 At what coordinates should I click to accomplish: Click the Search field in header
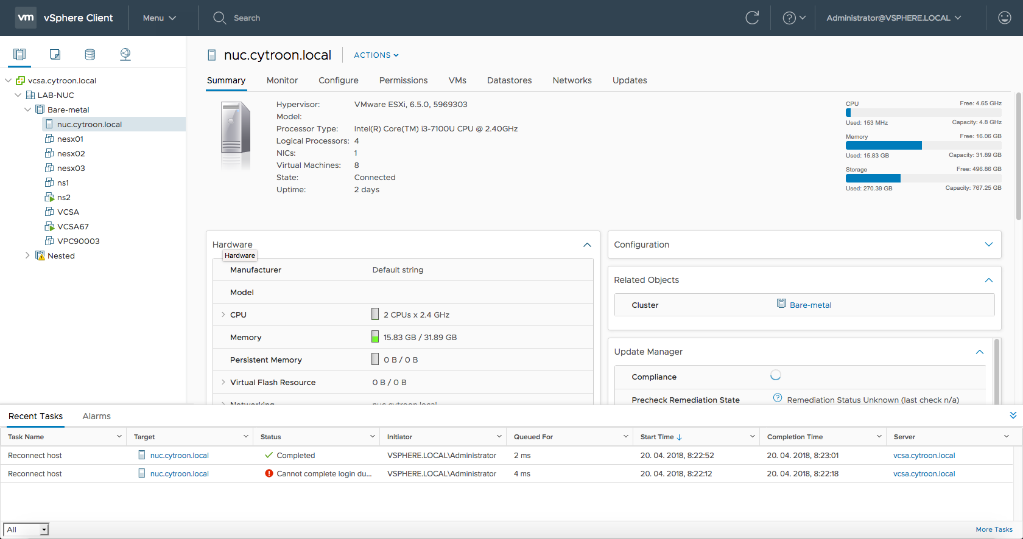pyautogui.click(x=247, y=18)
